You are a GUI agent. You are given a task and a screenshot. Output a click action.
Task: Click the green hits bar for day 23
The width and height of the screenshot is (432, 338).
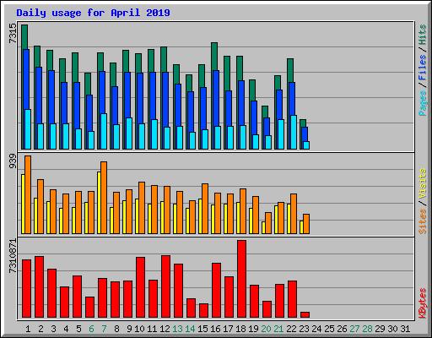pos(303,123)
